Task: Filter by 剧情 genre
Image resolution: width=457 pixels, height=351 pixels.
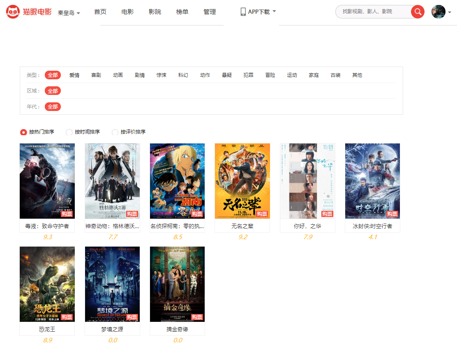Action: (140, 75)
